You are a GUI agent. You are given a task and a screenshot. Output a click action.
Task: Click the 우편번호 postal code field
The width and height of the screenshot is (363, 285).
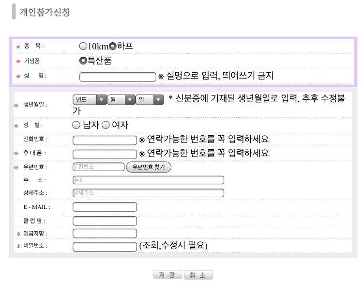click(x=98, y=167)
